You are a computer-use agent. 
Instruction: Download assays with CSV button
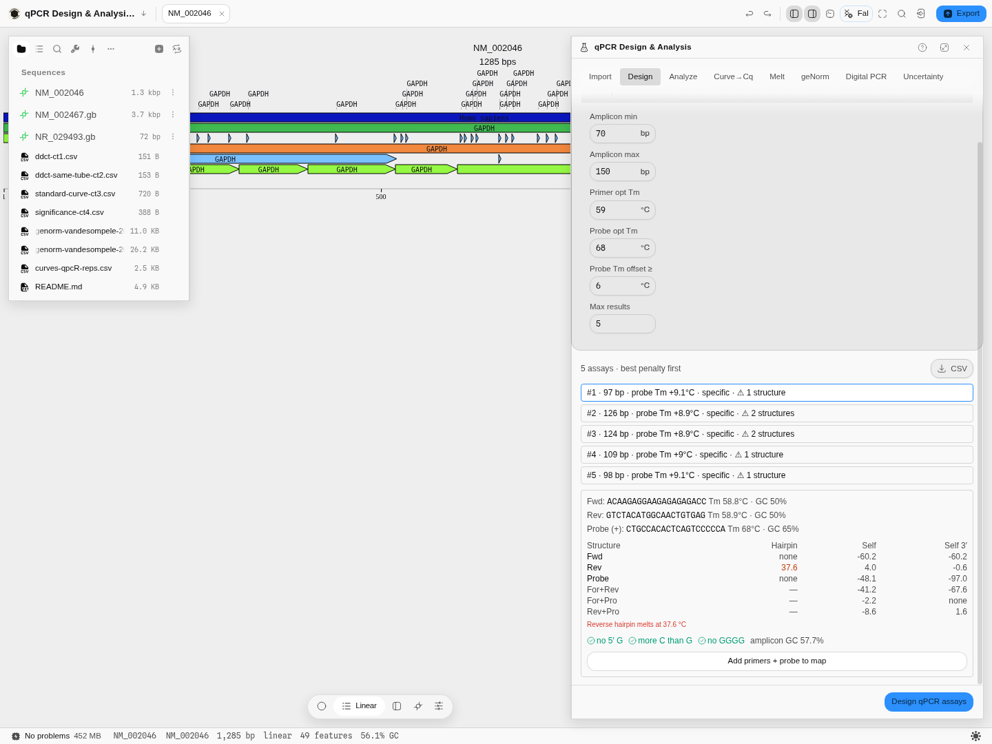pos(952,369)
